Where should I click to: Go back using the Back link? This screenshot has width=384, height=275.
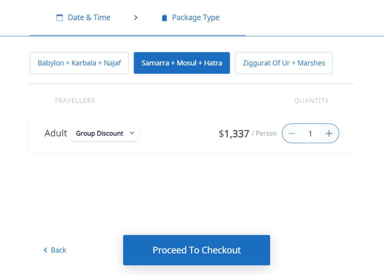point(58,250)
